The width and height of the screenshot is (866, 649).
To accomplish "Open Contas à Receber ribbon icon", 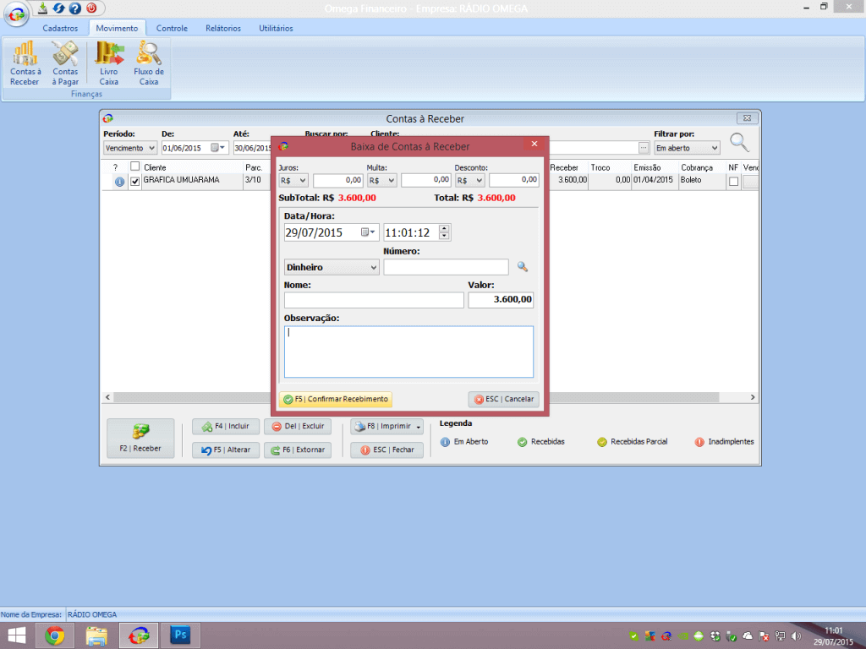I will point(25,63).
